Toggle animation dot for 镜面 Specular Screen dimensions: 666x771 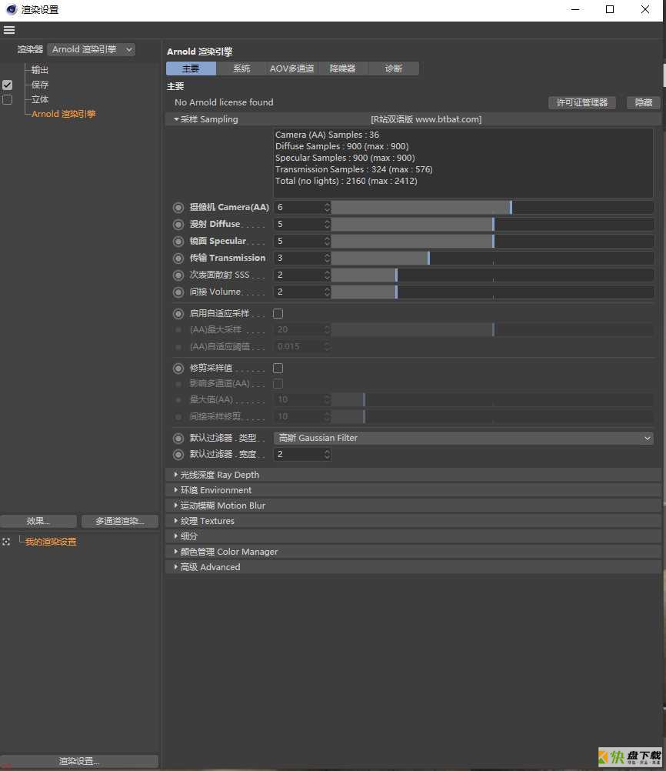[178, 242]
